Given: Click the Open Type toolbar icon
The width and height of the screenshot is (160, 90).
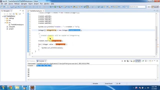Looking at the screenshot, I should point(74,7).
